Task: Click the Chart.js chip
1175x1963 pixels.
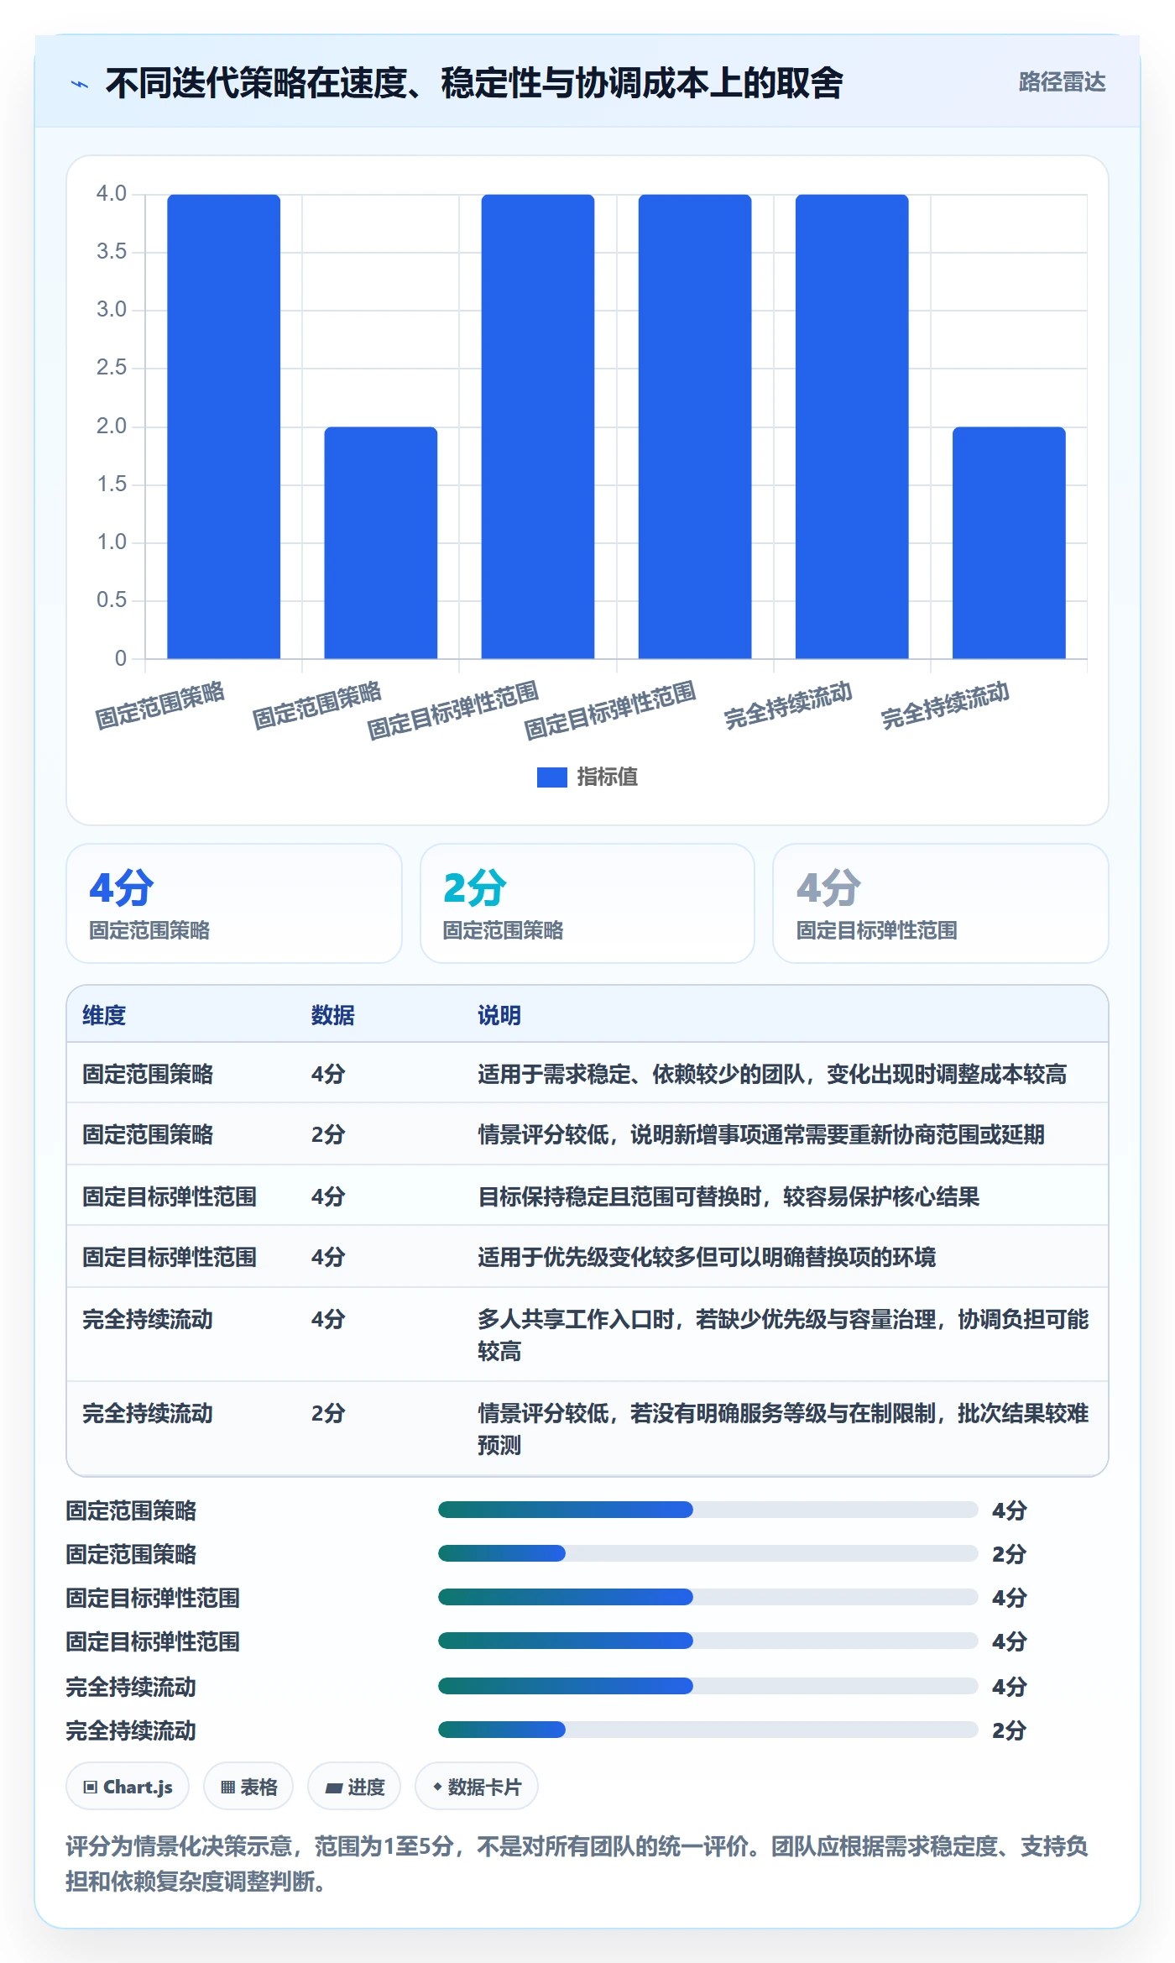Action: tap(128, 1787)
